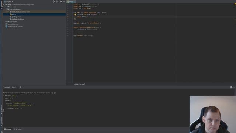Viewport: 236px width, 133px height.
Task: Click the async function helloWorld line
Action: coord(87,27)
